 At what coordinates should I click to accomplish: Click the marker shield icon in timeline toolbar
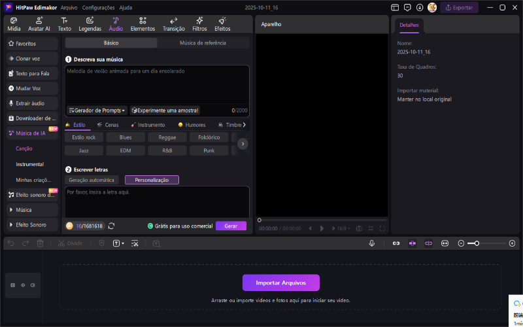coord(102,243)
